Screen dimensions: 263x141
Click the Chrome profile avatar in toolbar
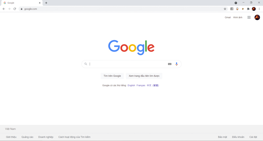(254, 9)
